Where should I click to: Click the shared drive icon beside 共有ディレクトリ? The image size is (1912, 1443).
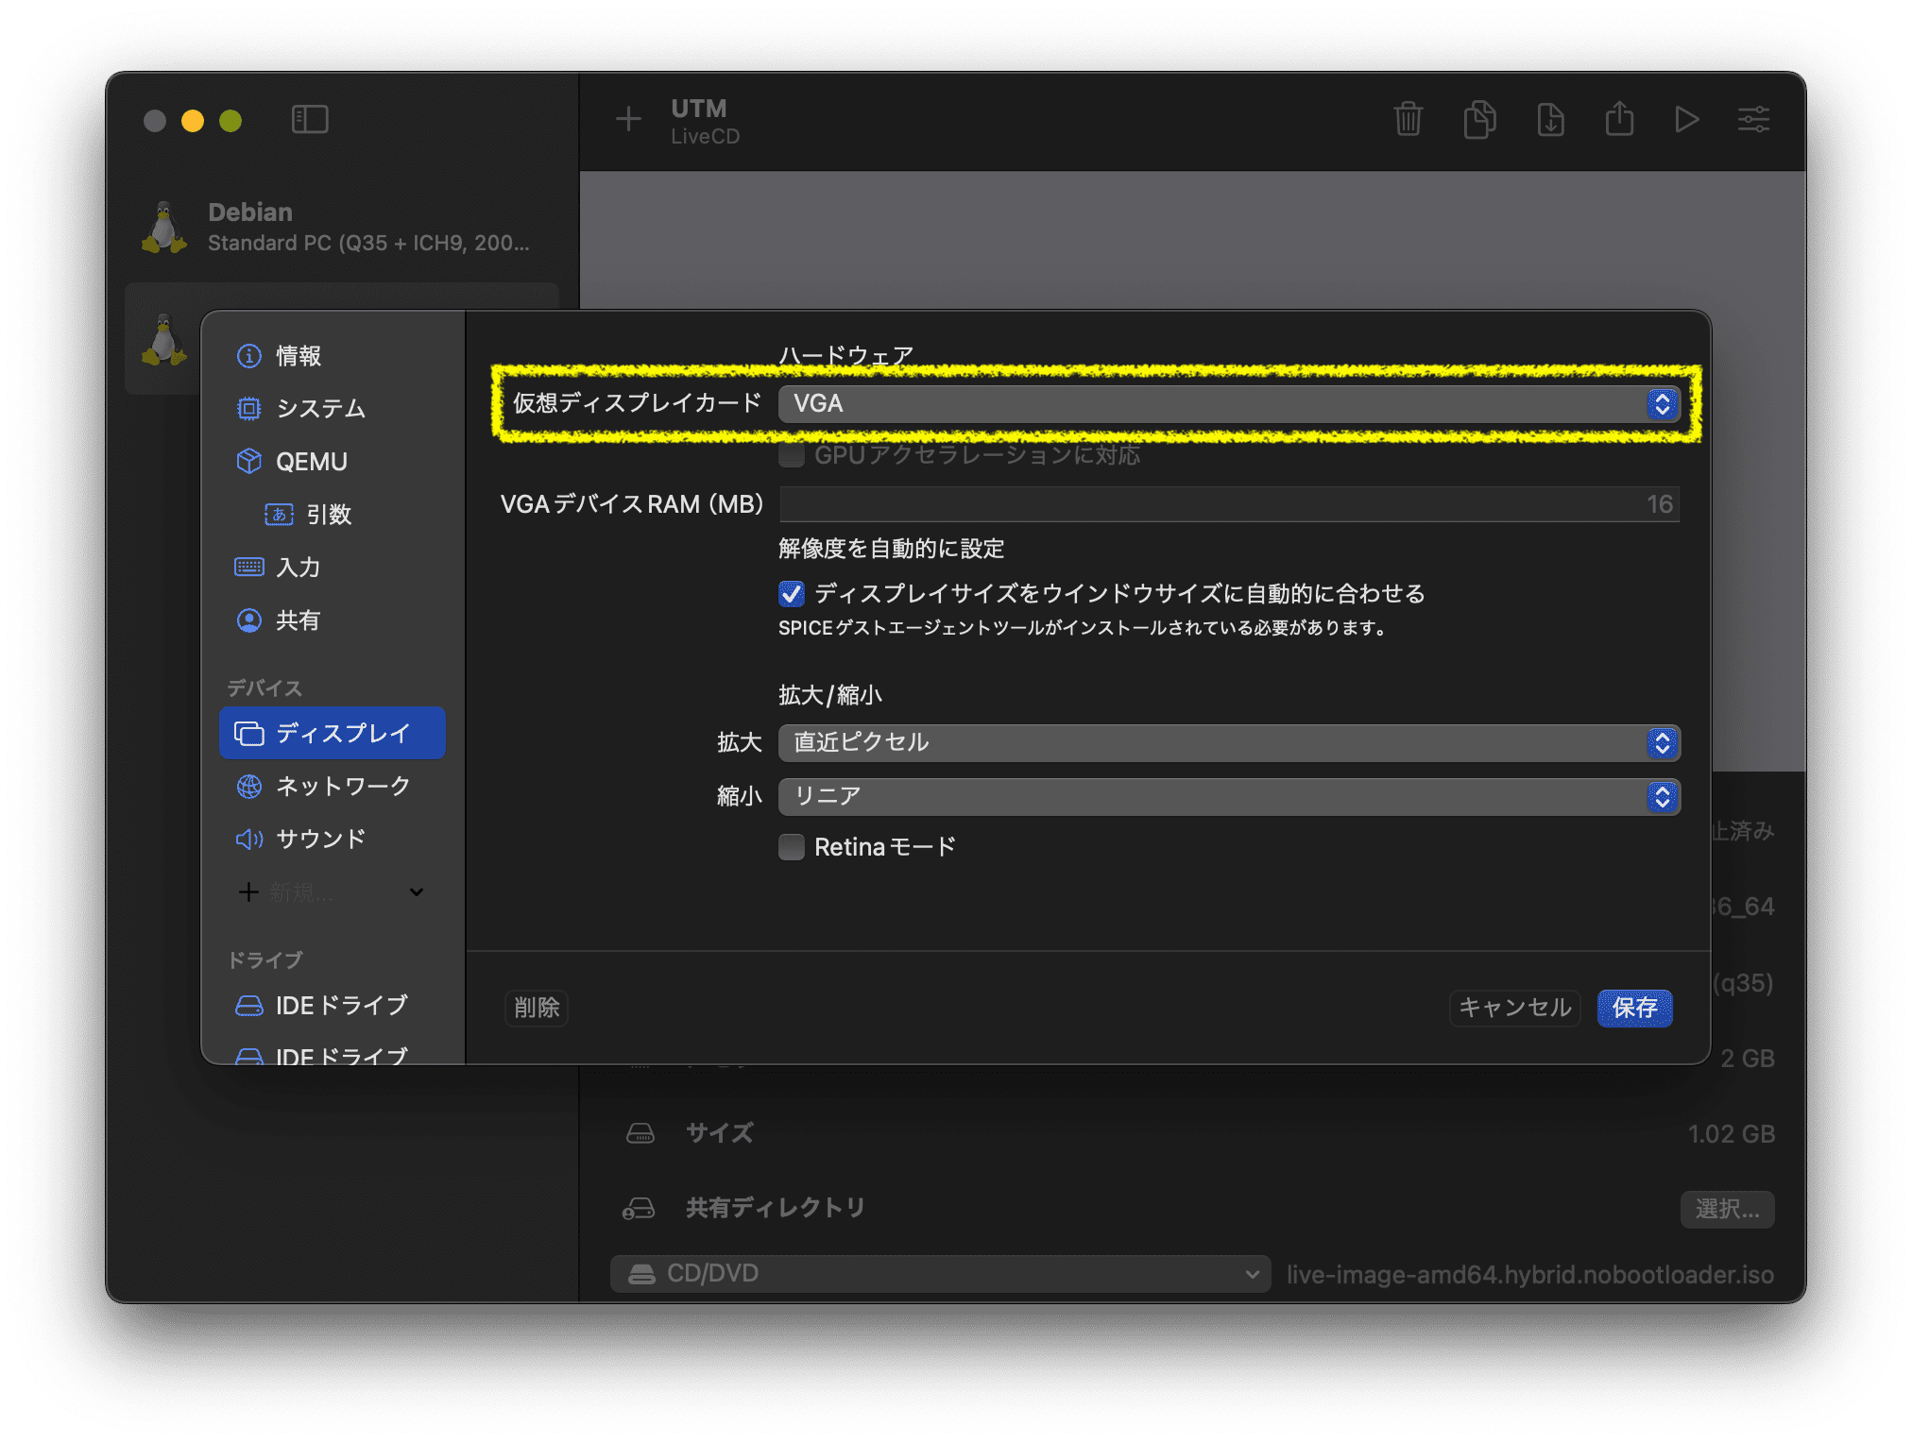pyautogui.click(x=639, y=1208)
